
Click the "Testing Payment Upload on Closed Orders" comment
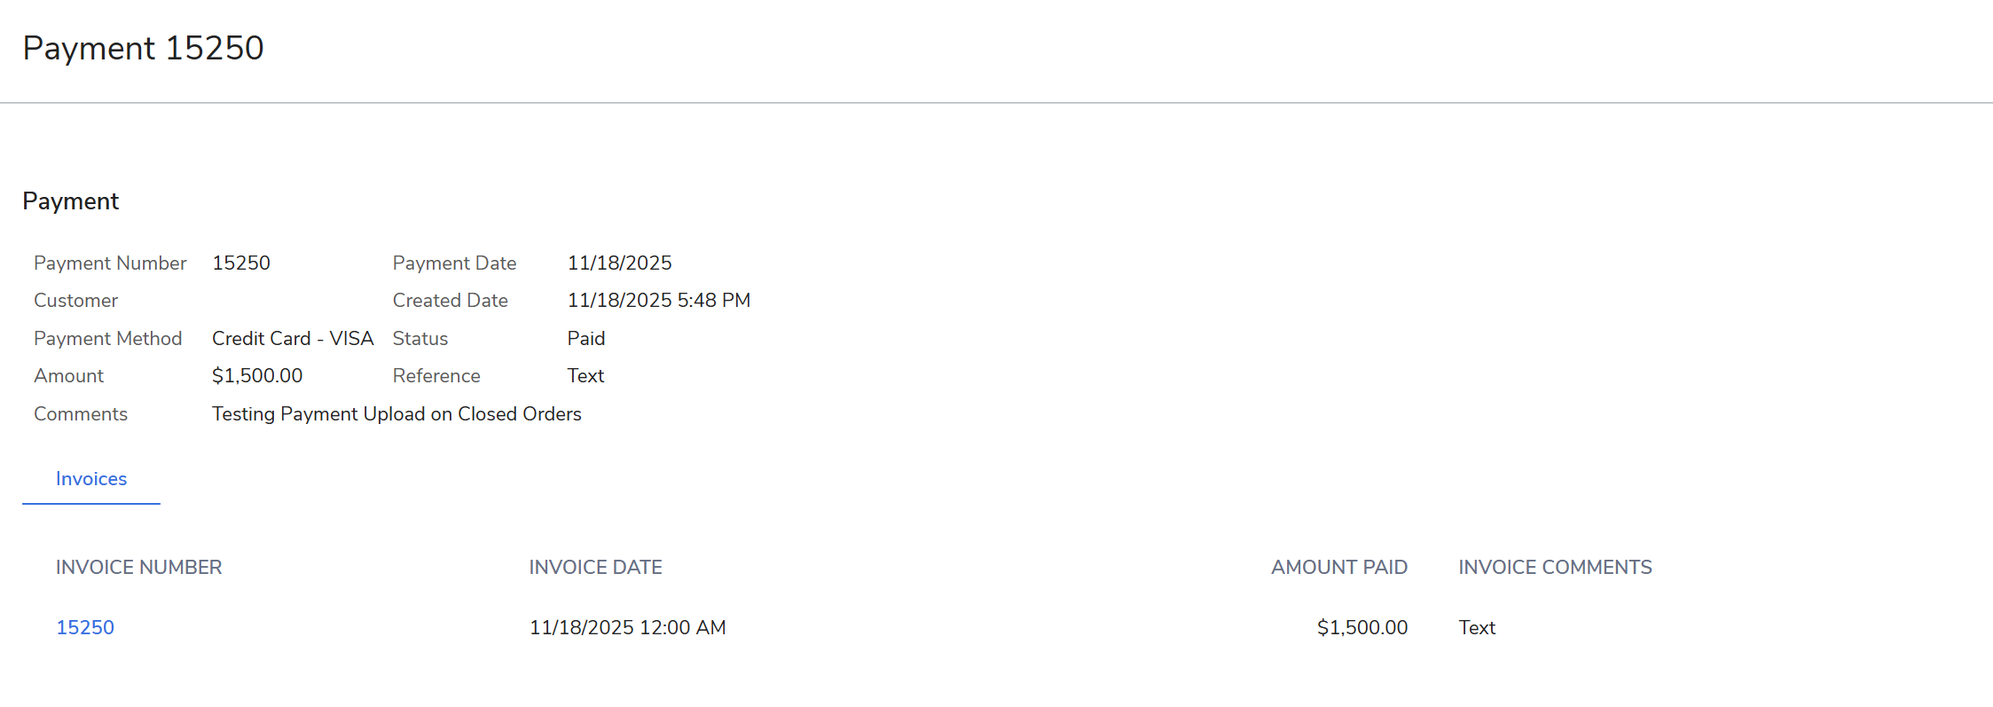click(396, 414)
